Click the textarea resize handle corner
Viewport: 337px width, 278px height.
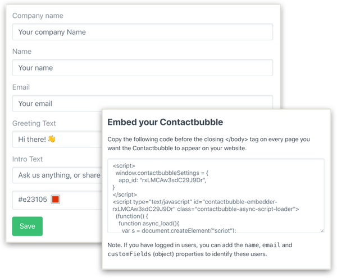tap(322, 230)
